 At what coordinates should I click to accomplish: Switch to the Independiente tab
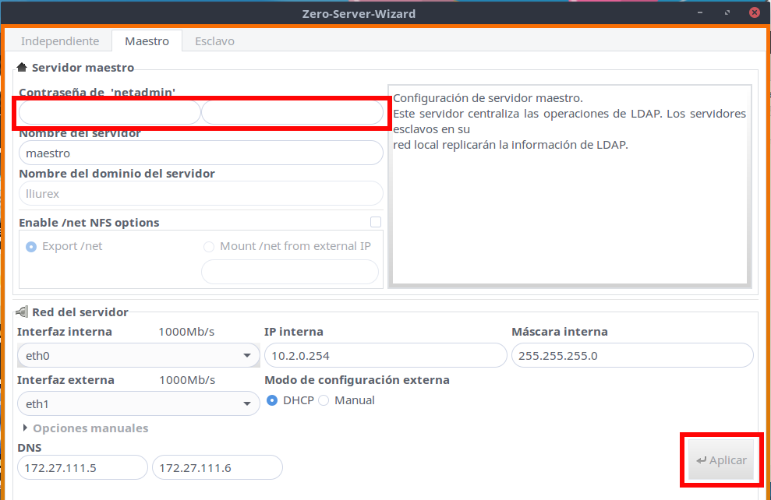[x=60, y=41]
